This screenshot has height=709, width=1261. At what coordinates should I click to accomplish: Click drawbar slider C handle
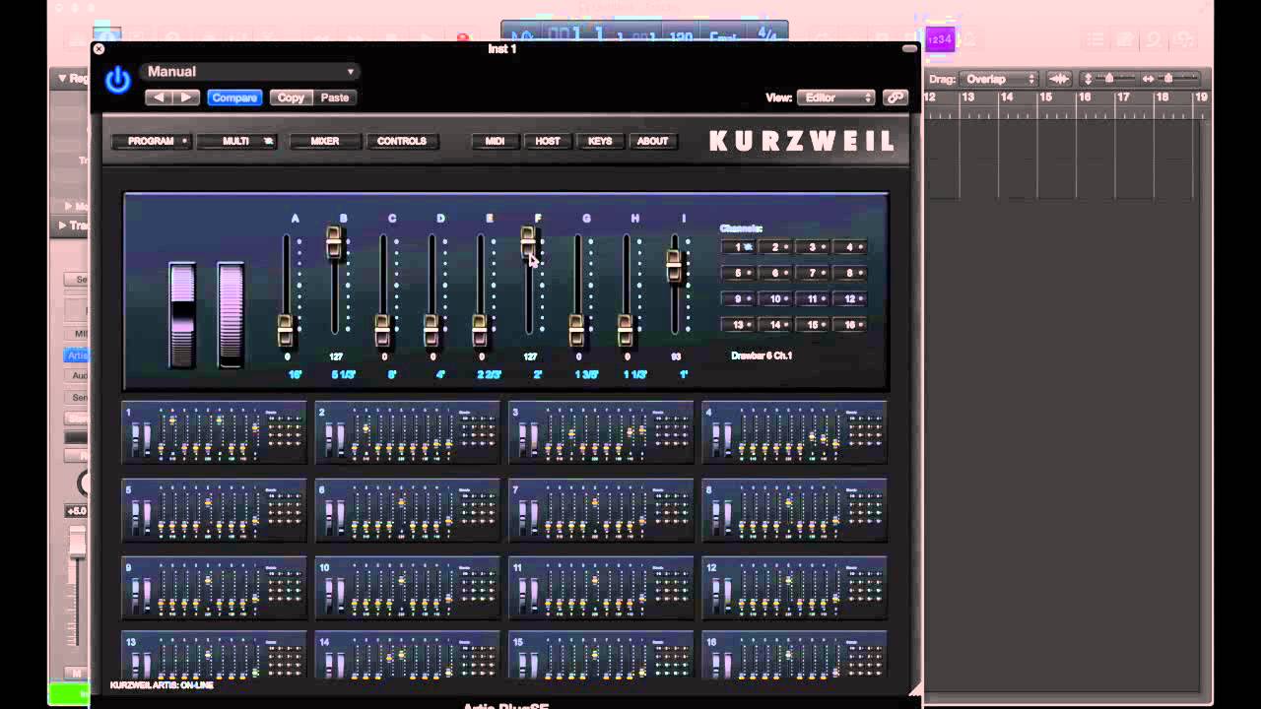[x=382, y=330]
